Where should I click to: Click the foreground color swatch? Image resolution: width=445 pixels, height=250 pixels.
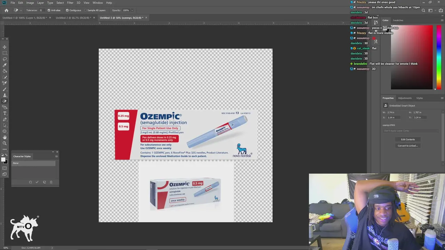3,160
